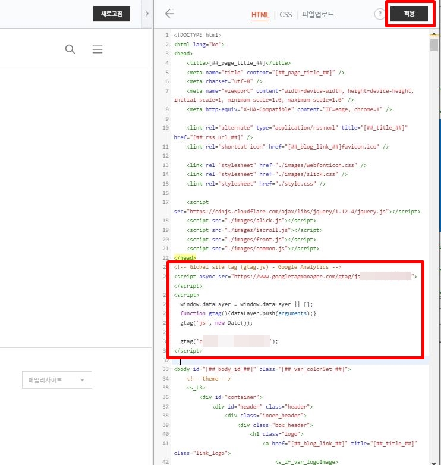Viewport: 441px width, 465px height.
Task: Click the <!-- theme --> comment line
Action: coord(209,379)
